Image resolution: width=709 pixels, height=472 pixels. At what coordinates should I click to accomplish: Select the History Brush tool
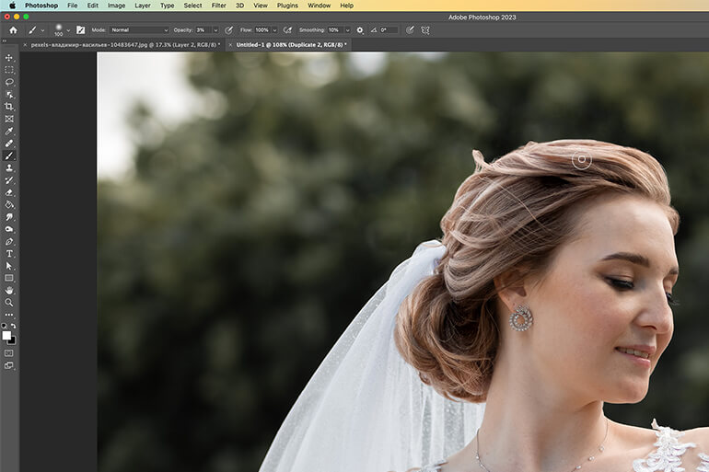click(x=9, y=179)
